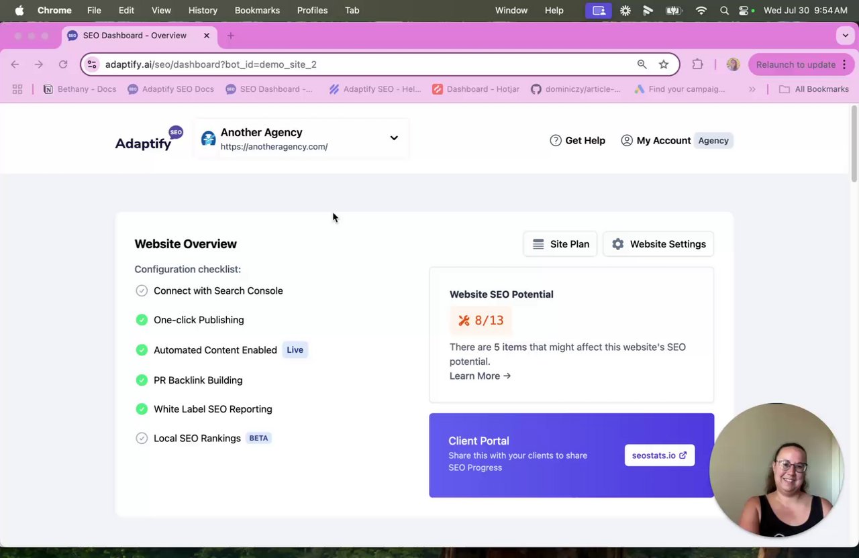Open the tab search dropdown arrow

tap(845, 36)
